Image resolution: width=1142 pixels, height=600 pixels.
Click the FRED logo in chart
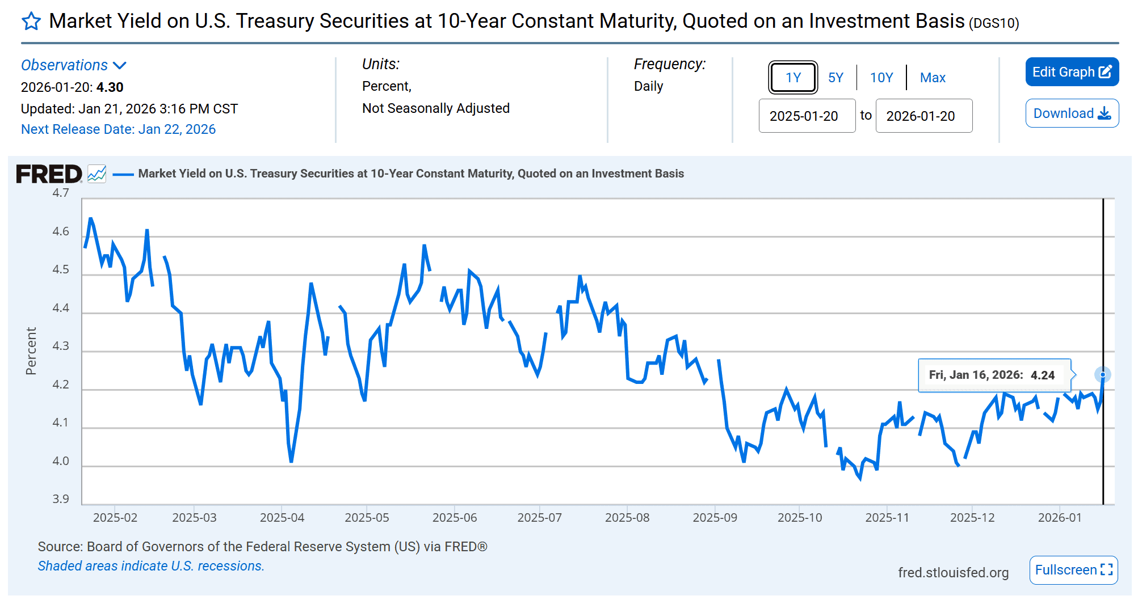click(49, 174)
